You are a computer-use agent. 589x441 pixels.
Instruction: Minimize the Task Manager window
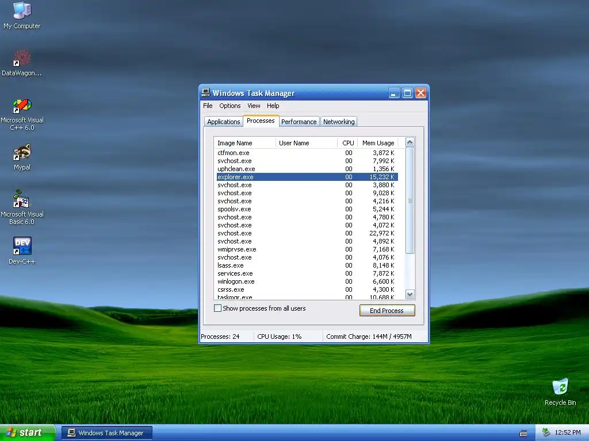pos(393,92)
